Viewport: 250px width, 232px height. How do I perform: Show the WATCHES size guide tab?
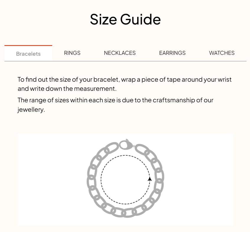point(222,53)
